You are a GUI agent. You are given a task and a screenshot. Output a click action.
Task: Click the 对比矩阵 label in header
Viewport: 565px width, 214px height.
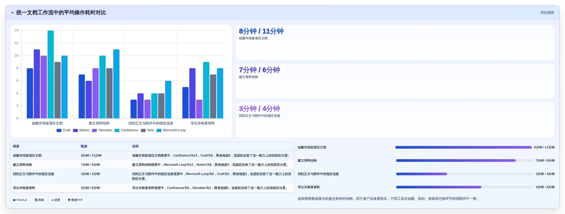click(x=547, y=13)
